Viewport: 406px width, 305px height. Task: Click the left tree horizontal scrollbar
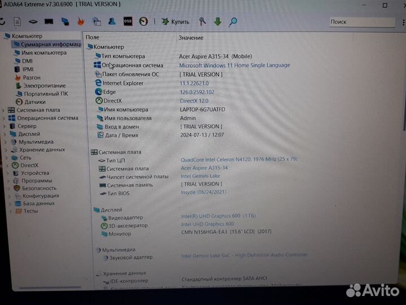[x=50, y=287]
